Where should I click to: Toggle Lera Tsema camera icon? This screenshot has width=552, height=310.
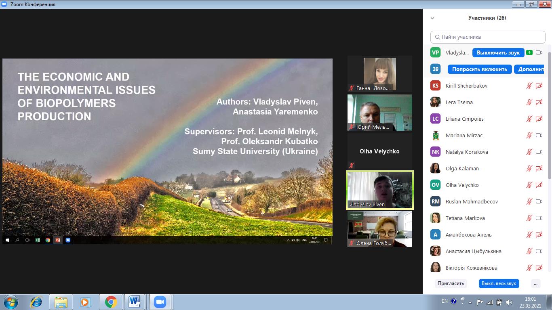(539, 102)
